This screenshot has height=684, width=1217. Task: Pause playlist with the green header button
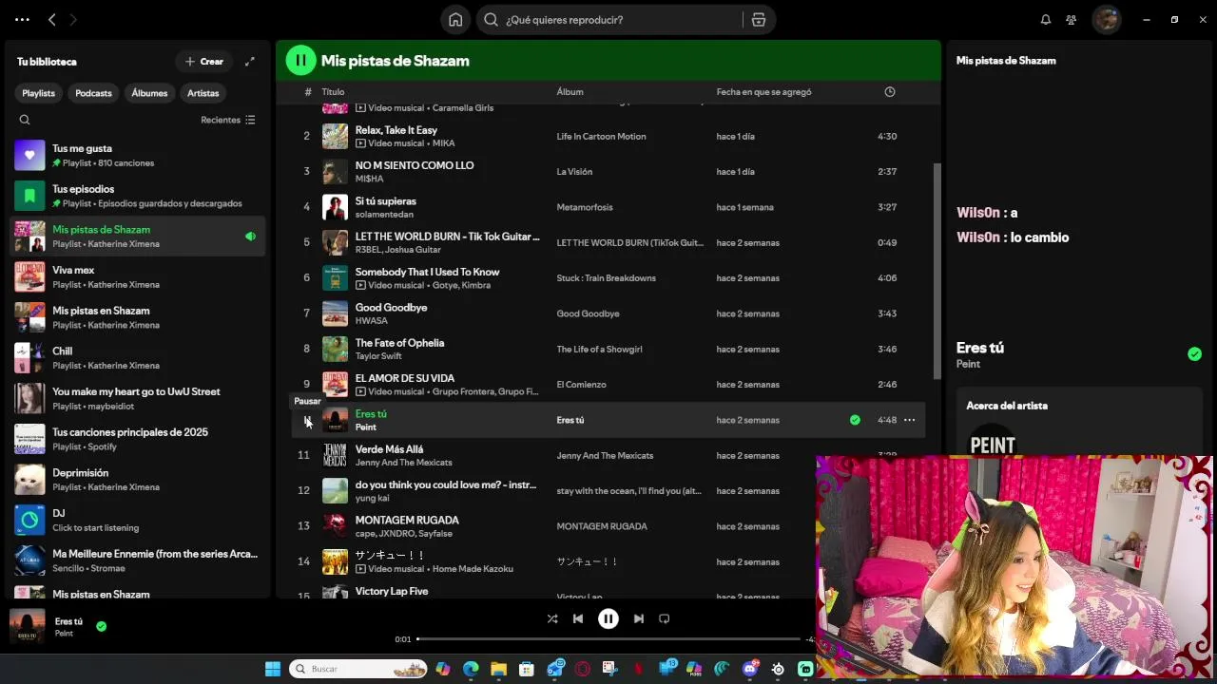coord(300,61)
